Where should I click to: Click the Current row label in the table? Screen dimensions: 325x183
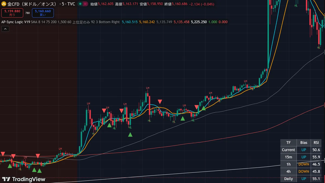click(288, 150)
